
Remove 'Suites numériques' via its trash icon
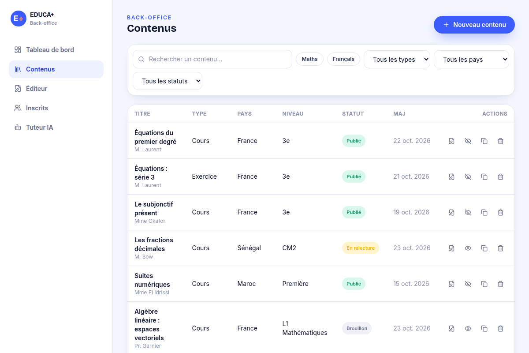[501, 284]
